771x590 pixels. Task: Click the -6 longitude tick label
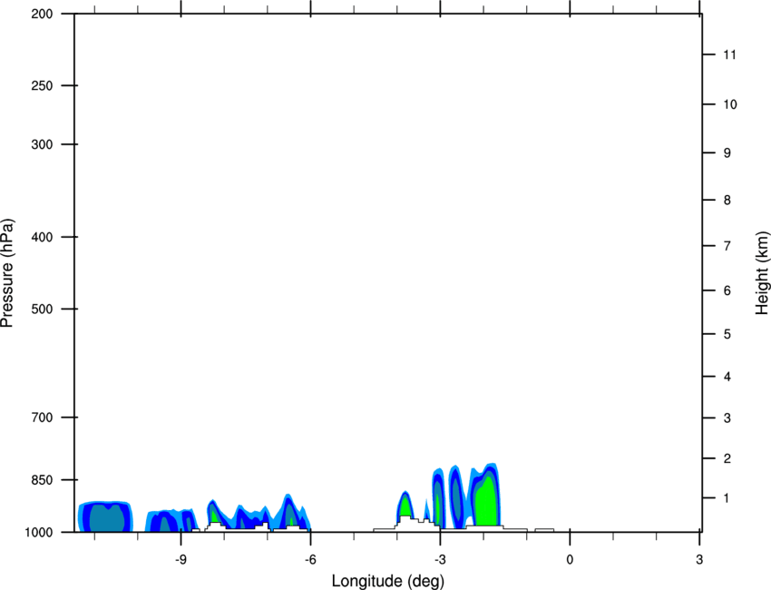(x=310, y=559)
